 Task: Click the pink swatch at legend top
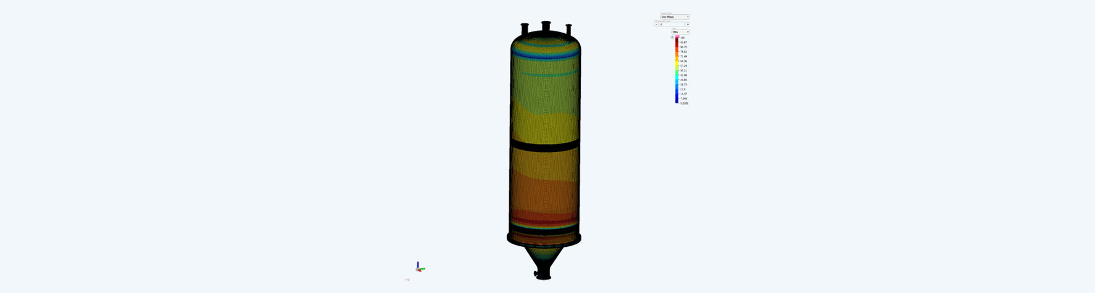[x=677, y=37]
